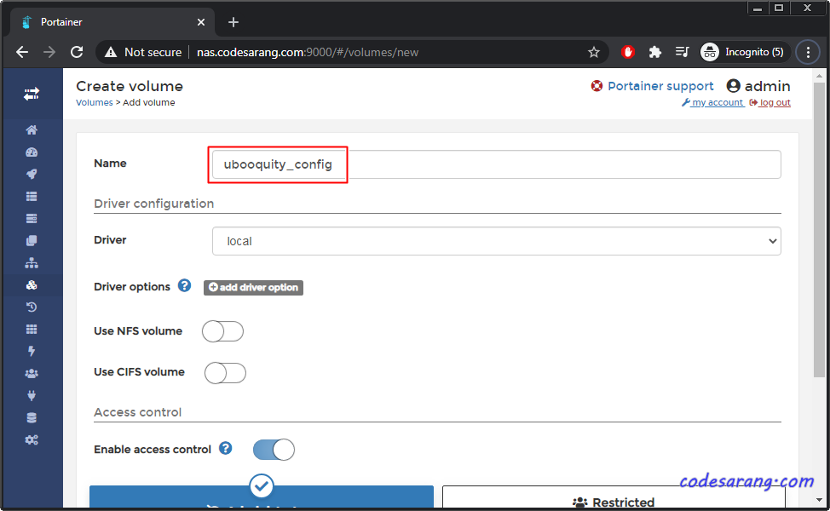Open Home from the sidebar house icon
Viewport: 830px width, 511px height.
click(32, 129)
